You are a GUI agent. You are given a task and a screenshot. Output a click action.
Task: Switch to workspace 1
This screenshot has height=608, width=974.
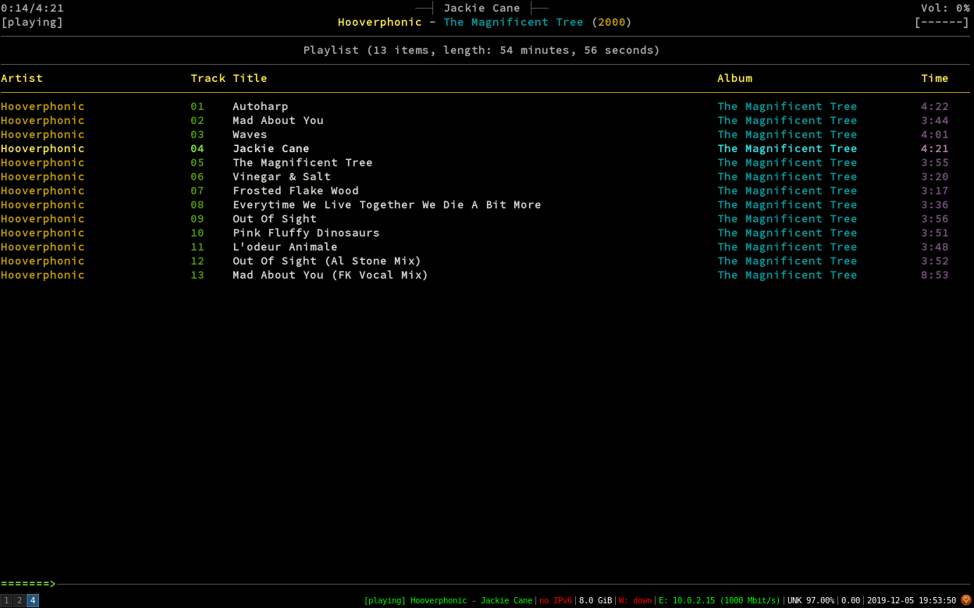[6, 600]
